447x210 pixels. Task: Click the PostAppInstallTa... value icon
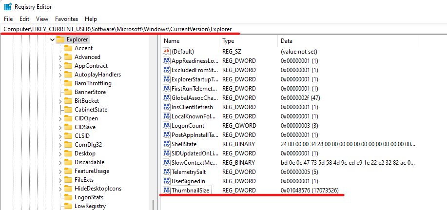[x=167, y=134]
